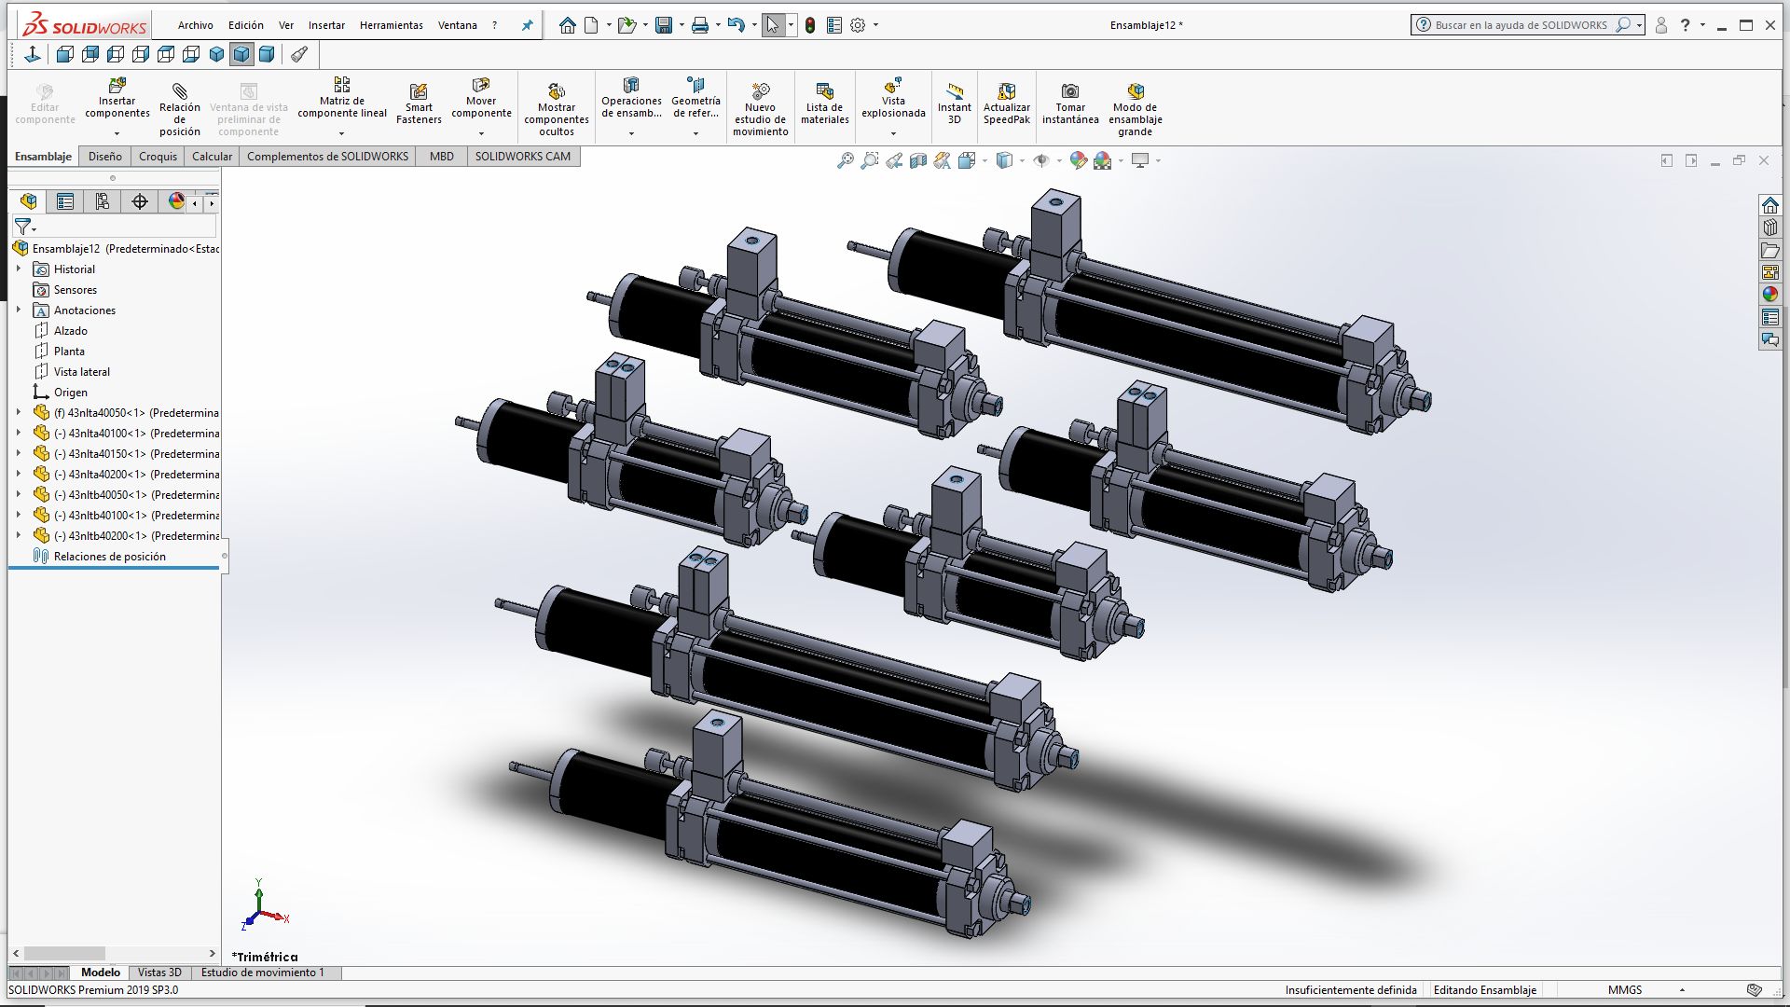Expand the Historial tree node

coord(18,269)
